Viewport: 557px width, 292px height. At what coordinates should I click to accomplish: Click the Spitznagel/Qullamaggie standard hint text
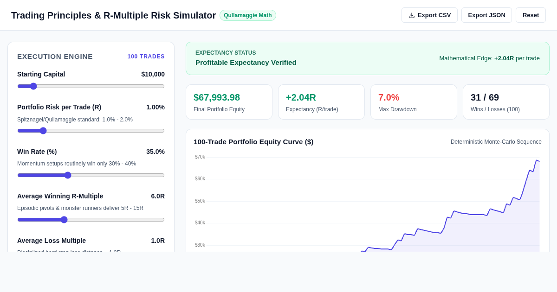coord(75,120)
